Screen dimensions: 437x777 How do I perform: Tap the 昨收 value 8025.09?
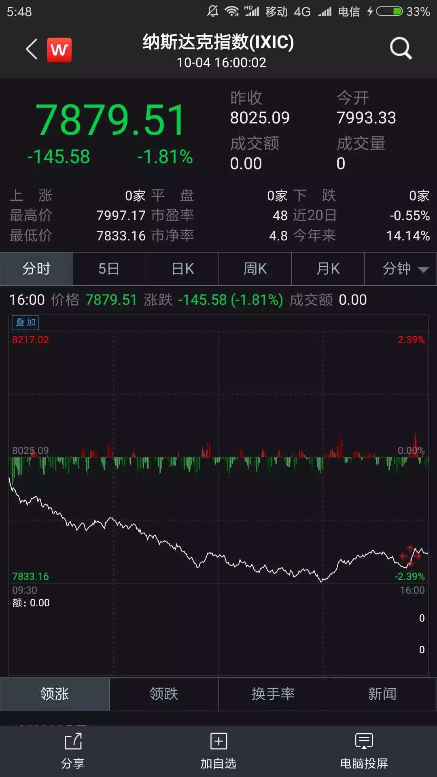click(x=260, y=118)
